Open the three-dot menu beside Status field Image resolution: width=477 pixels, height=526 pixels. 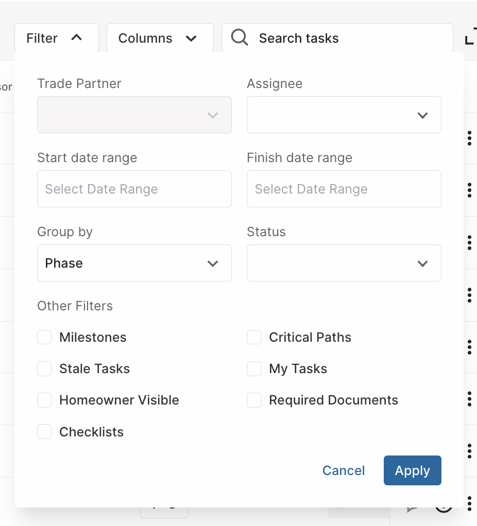point(469,242)
